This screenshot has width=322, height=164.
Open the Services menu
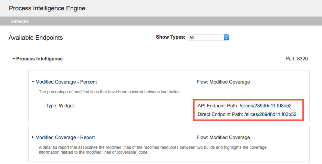pyautogui.click(x=20, y=21)
